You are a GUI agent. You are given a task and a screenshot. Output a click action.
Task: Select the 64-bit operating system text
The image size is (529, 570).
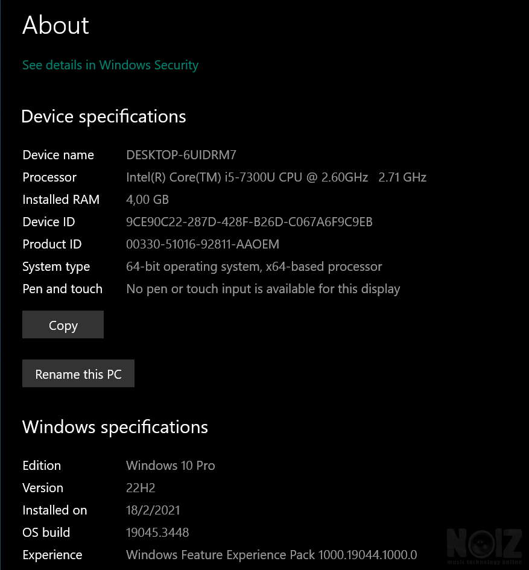pos(254,267)
